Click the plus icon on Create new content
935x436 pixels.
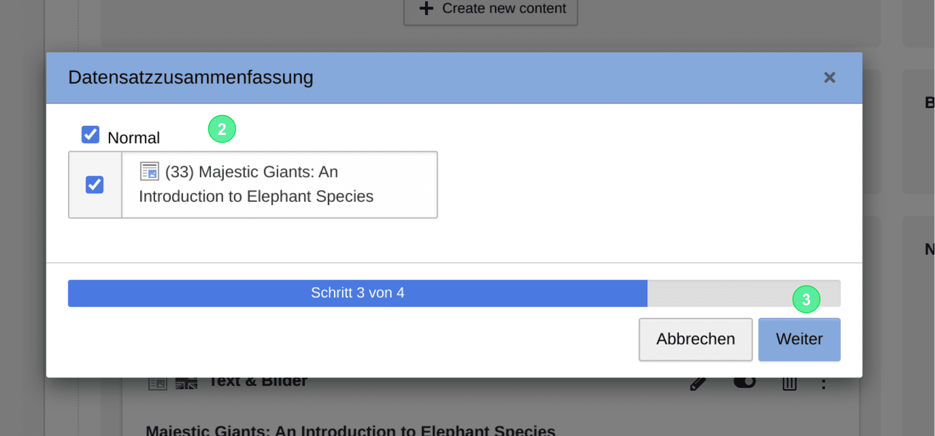[x=426, y=8]
